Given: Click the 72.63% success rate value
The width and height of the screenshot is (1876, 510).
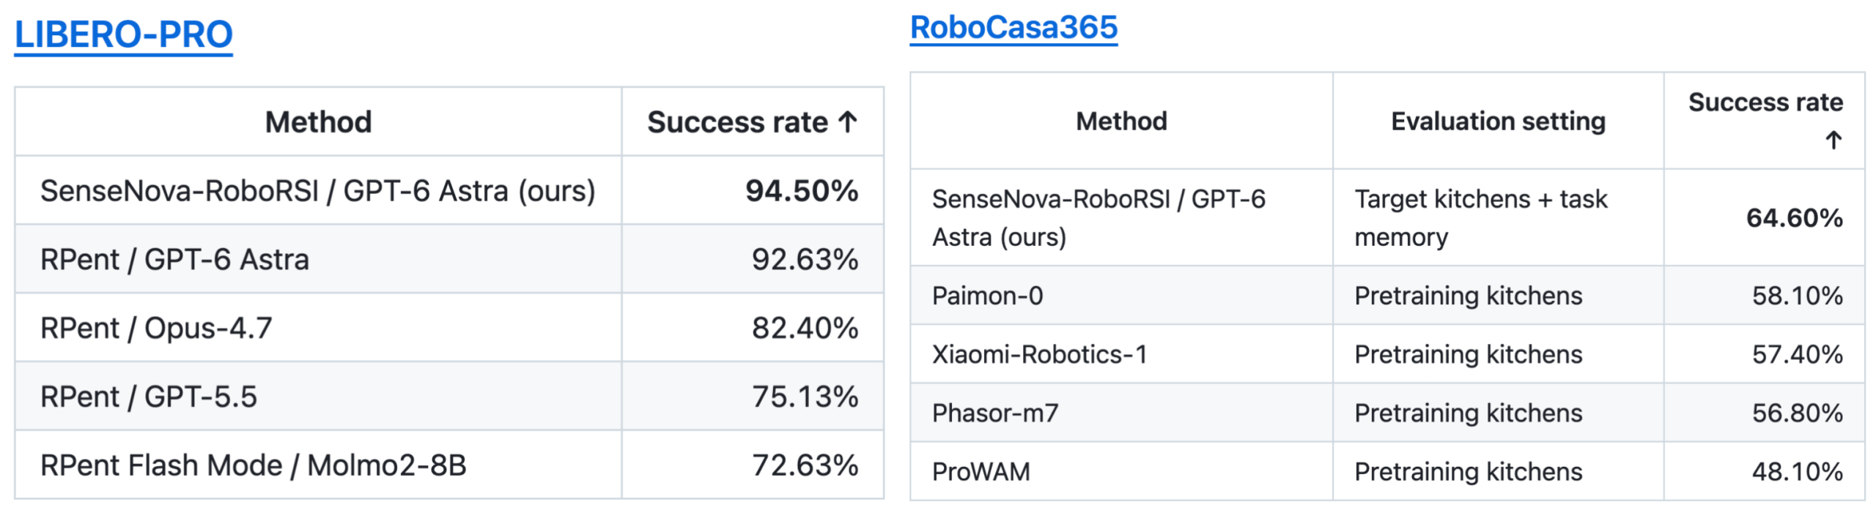Looking at the screenshot, I should coord(805,465).
